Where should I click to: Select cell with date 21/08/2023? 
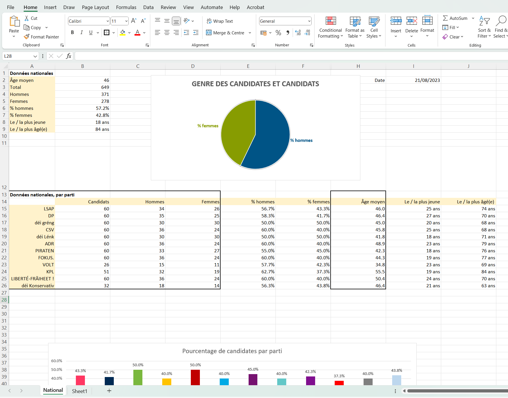click(x=413, y=80)
